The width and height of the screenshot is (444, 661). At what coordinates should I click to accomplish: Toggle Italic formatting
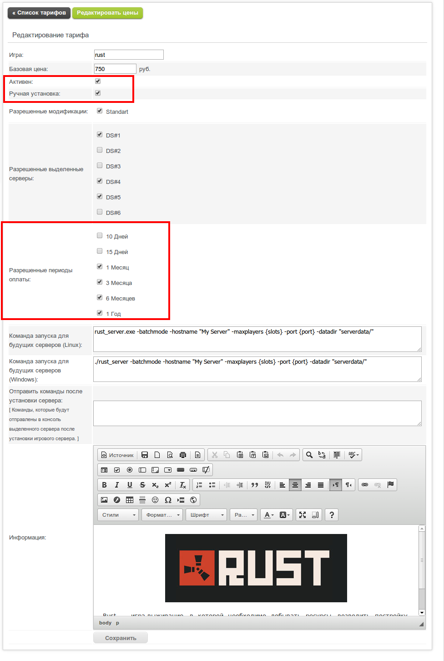[117, 485]
